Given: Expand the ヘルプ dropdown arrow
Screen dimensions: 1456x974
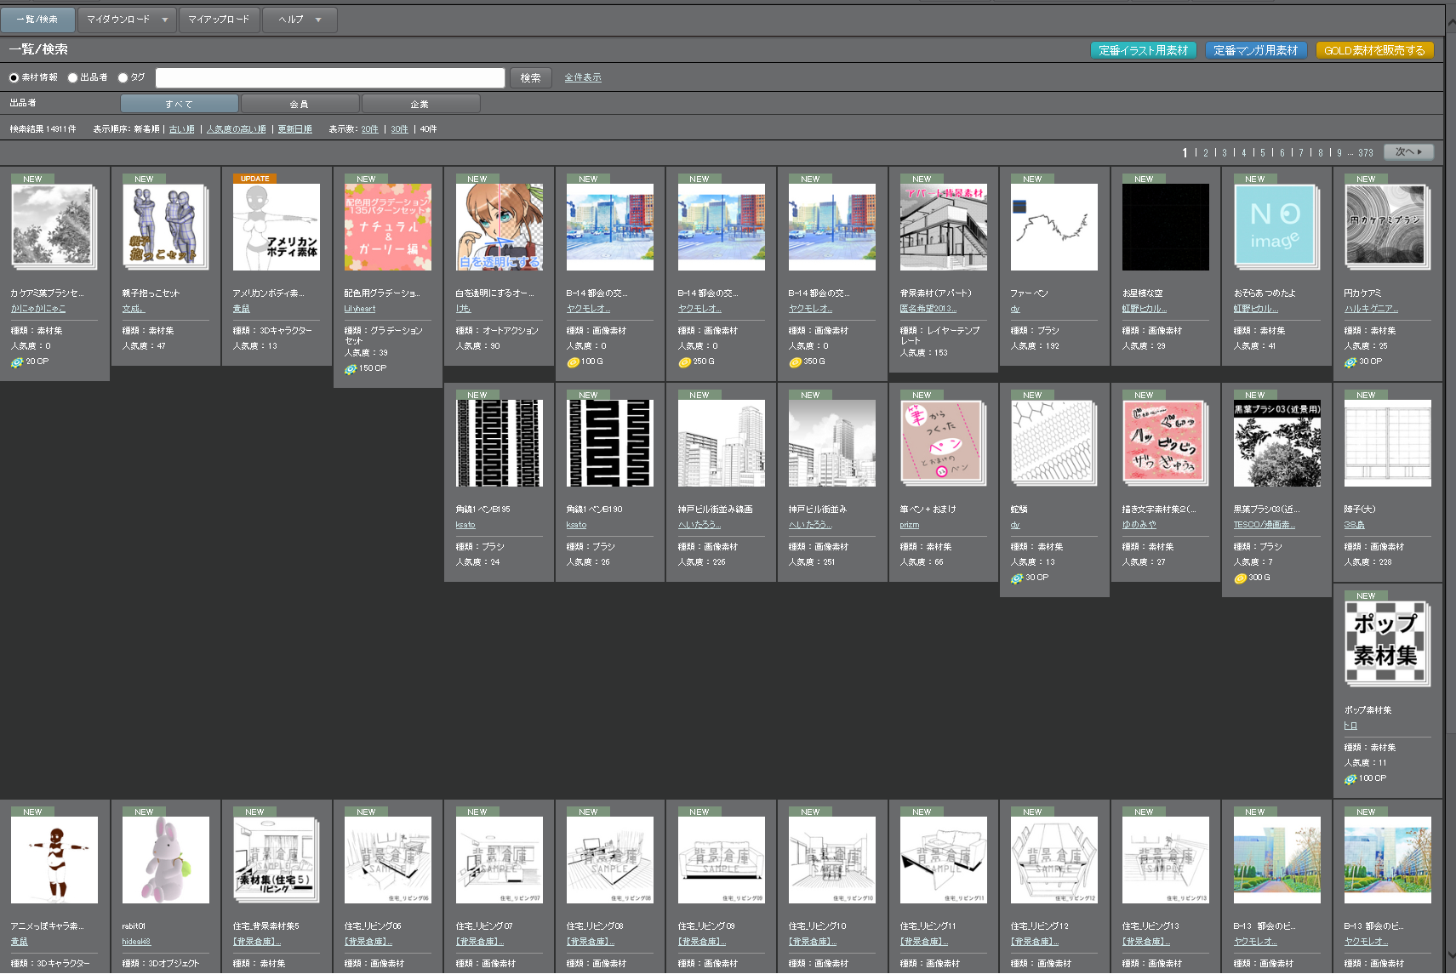Looking at the screenshot, I should click(x=319, y=20).
